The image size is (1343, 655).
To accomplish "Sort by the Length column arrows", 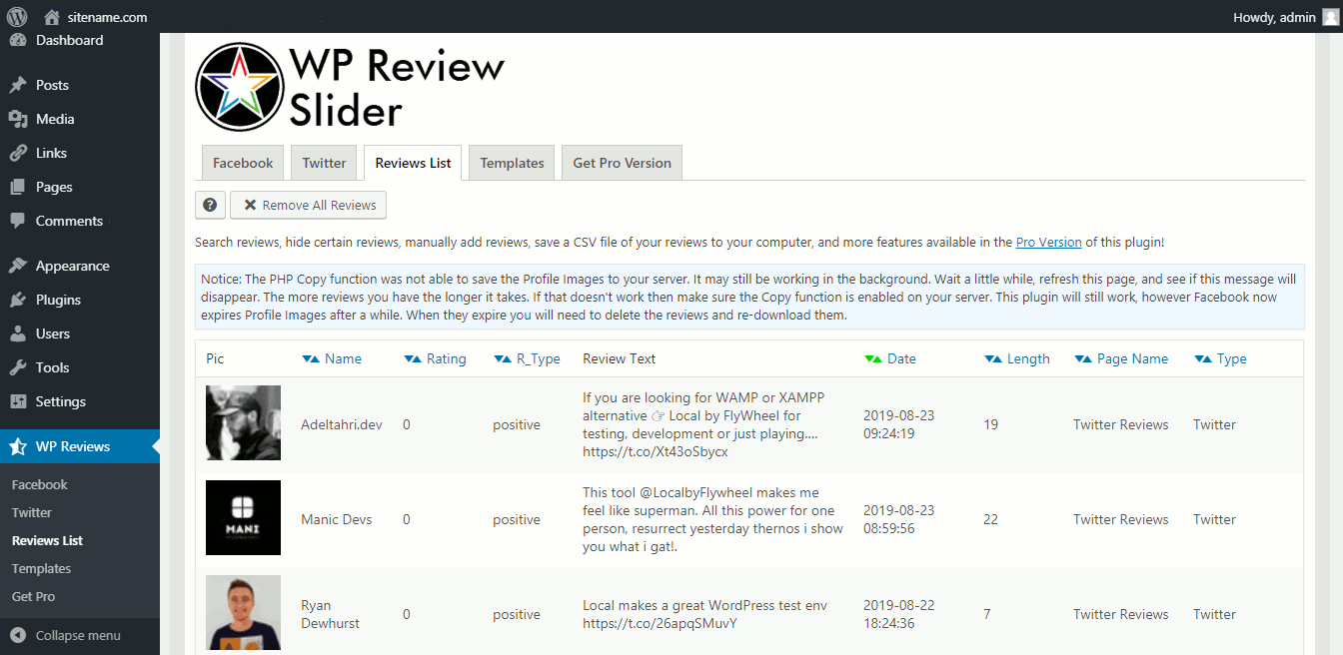I will pos(993,358).
